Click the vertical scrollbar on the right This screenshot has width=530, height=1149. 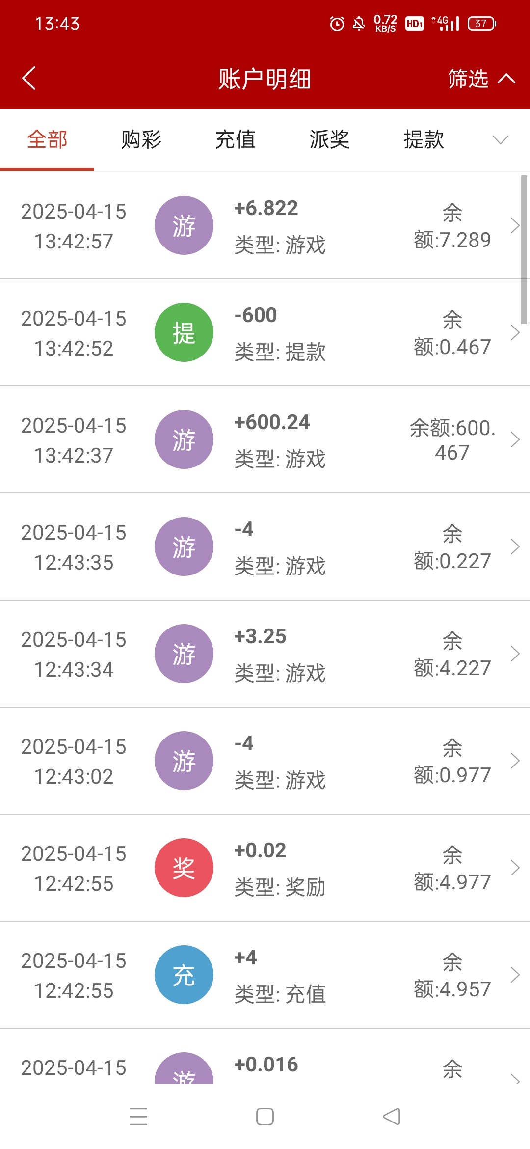tap(524, 249)
